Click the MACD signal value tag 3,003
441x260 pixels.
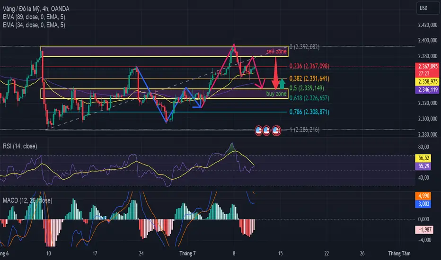(x=423, y=204)
